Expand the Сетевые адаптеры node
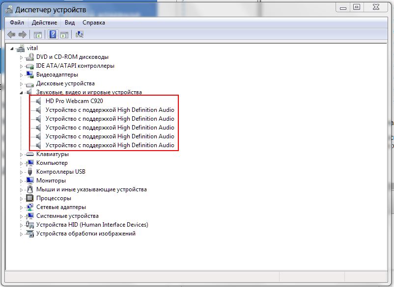 (21, 208)
